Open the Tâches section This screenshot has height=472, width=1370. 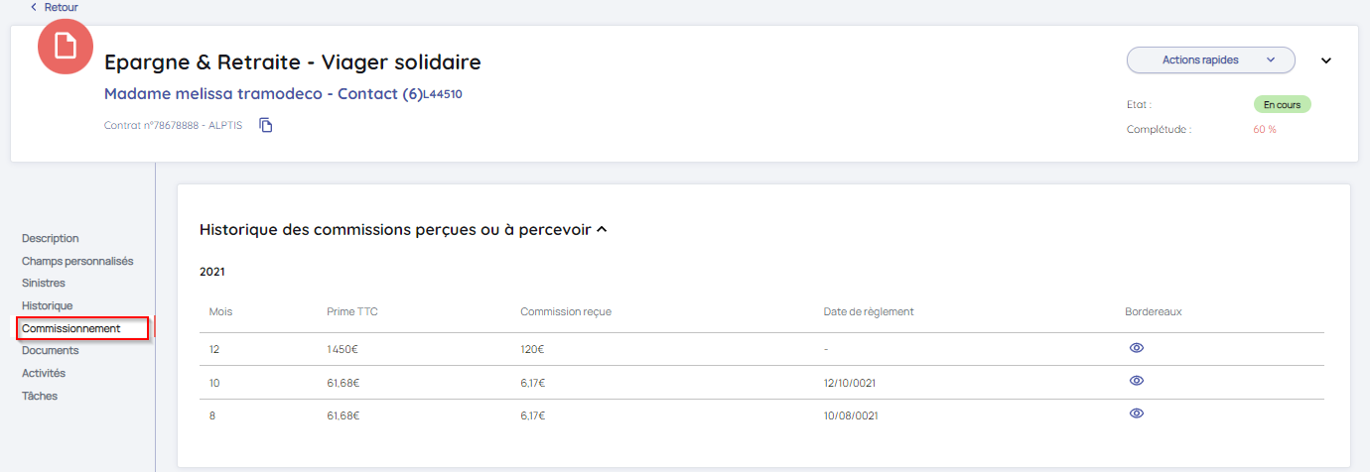coord(40,396)
